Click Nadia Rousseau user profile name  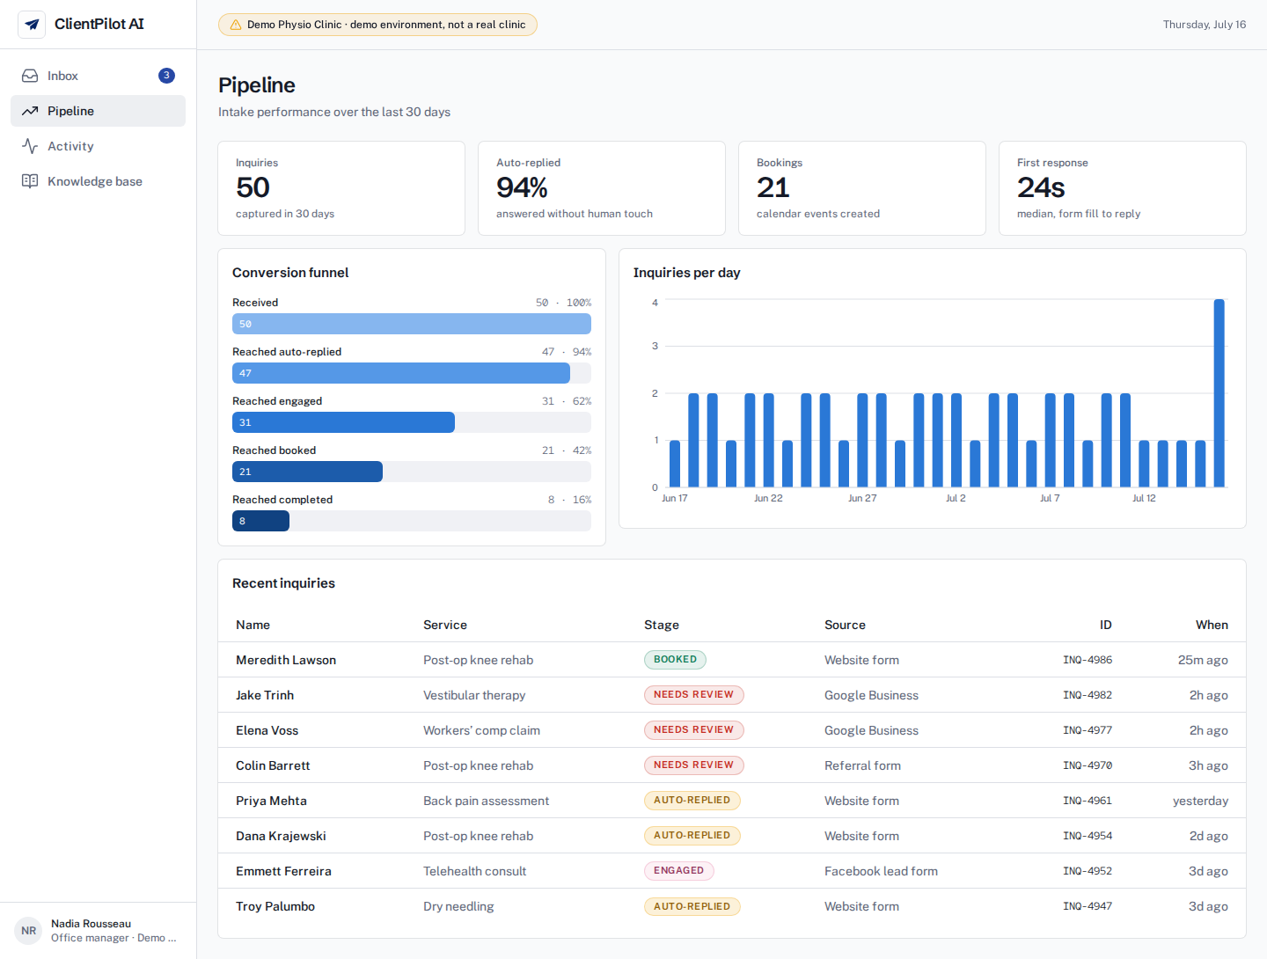click(x=91, y=924)
